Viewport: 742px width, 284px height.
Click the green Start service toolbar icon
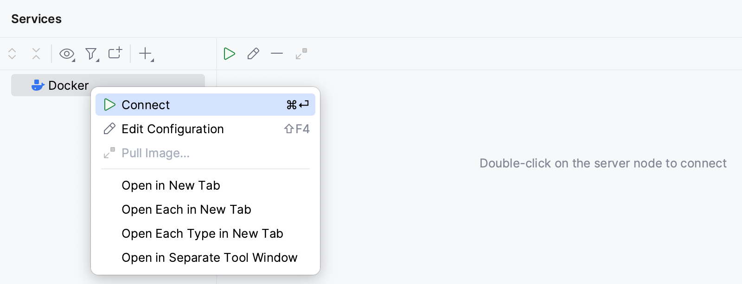229,54
